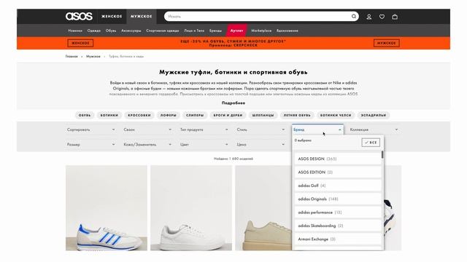Open the Лицо и Тело menu

coord(194,31)
